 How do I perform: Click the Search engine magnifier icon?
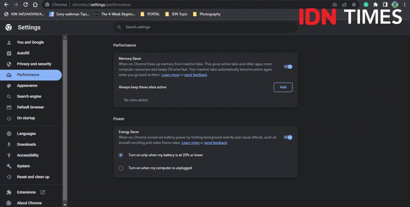click(9, 97)
